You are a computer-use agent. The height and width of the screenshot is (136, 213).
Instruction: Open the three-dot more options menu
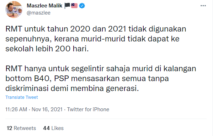tap(203, 6)
